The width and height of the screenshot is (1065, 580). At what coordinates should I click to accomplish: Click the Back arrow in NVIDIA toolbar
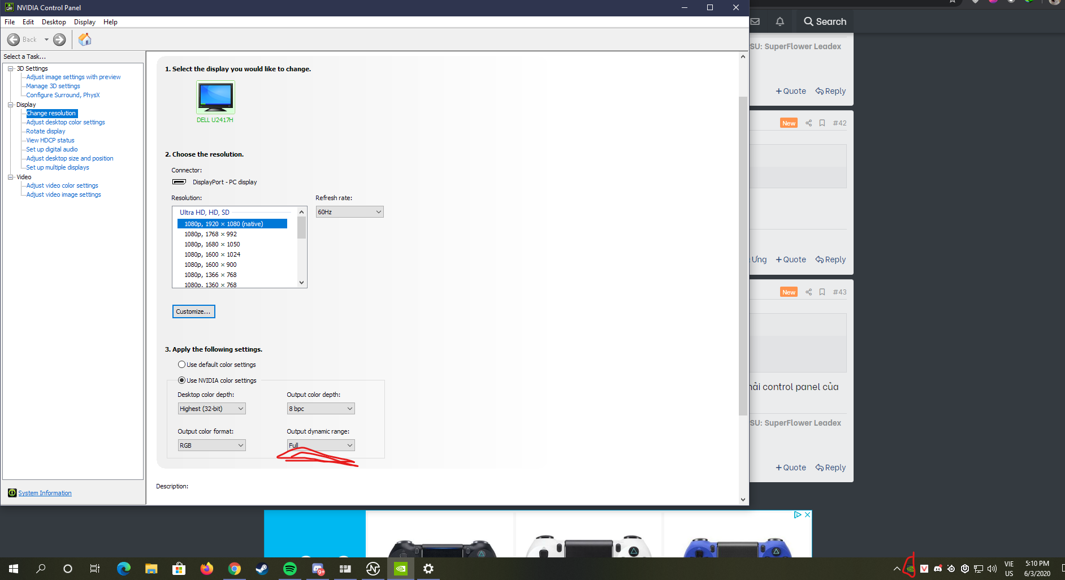coord(14,40)
